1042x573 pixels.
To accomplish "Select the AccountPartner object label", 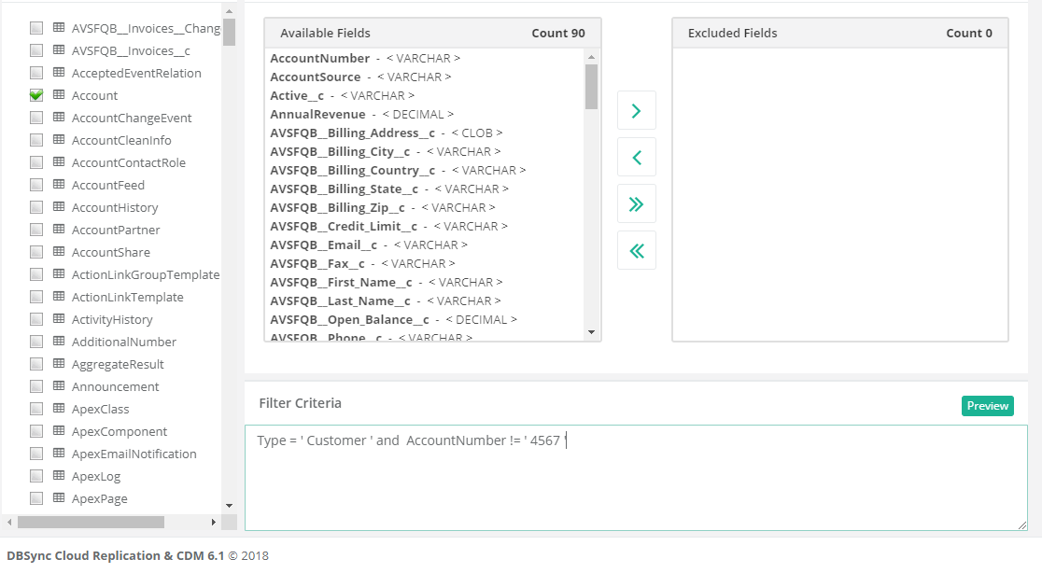I will [x=116, y=230].
